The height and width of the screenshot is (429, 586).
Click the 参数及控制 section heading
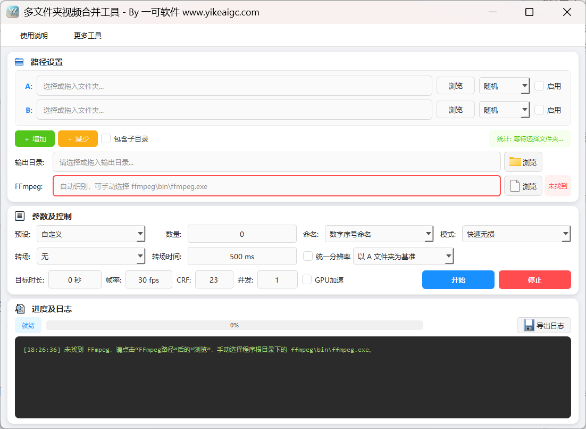(x=52, y=217)
